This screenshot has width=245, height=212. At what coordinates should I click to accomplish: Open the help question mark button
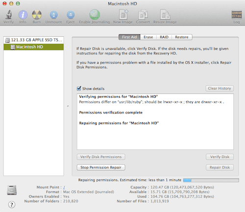[12, 205]
